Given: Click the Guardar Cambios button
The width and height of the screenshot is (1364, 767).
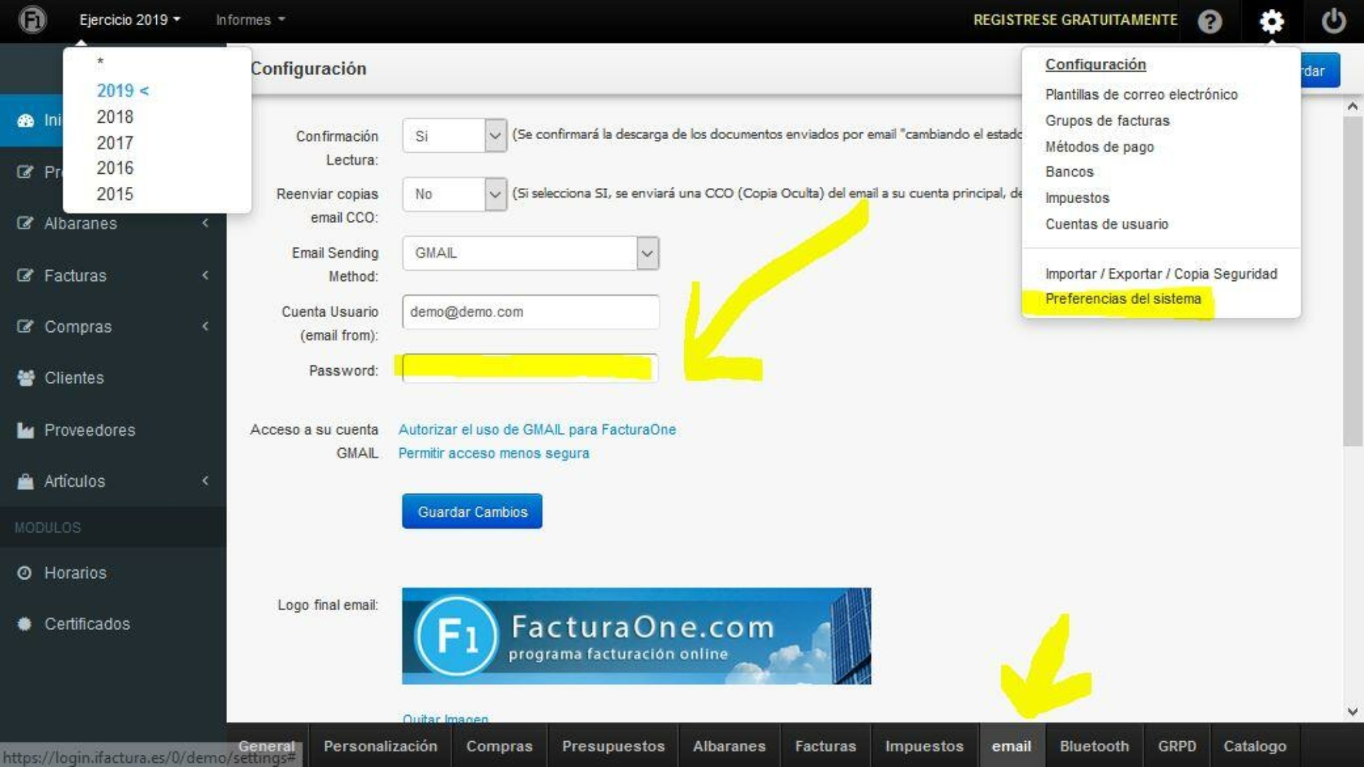Looking at the screenshot, I should tap(472, 511).
